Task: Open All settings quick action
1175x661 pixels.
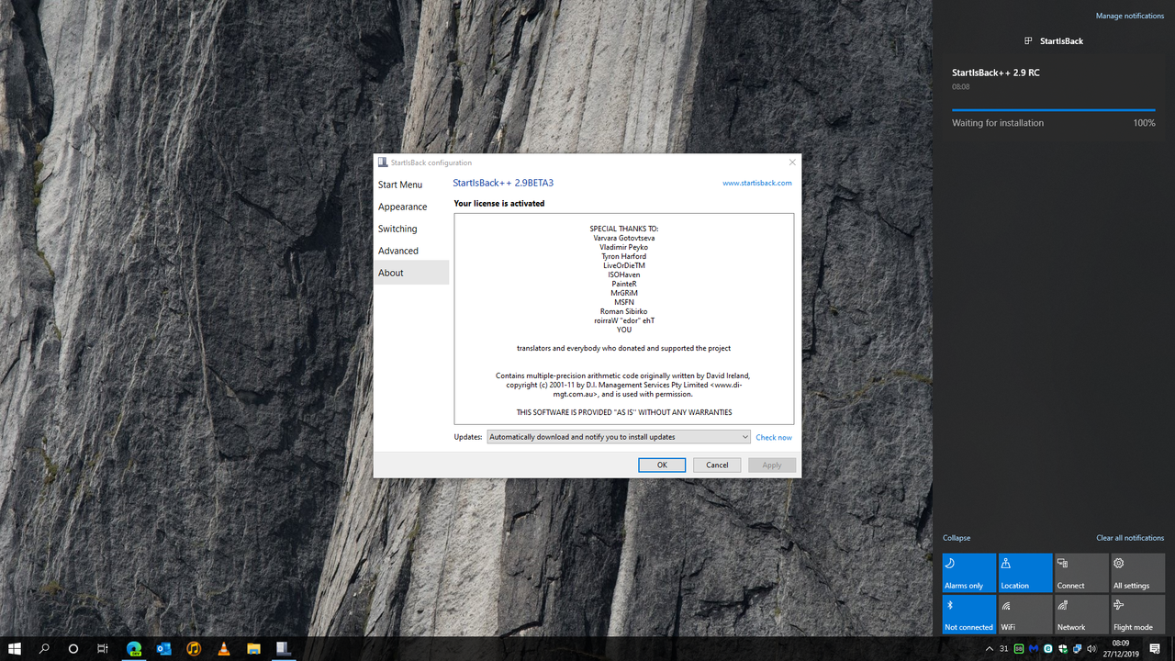Action: pos(1138,572)
